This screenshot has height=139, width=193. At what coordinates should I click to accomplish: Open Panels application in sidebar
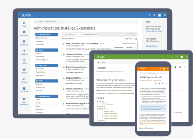pyautogui.click(x=24, y=62)
